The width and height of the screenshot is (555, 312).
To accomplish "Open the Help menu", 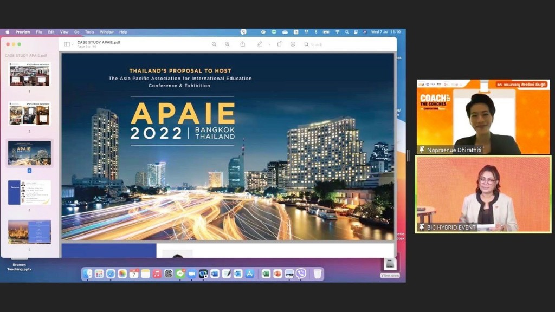I will (x=123, y=32).
